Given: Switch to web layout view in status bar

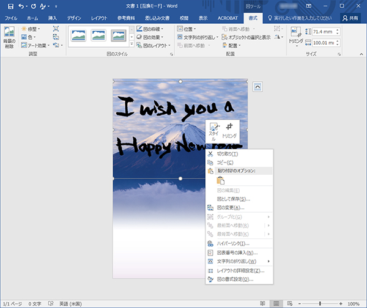Looking at the screenshot, I should [x=289, y=303].
